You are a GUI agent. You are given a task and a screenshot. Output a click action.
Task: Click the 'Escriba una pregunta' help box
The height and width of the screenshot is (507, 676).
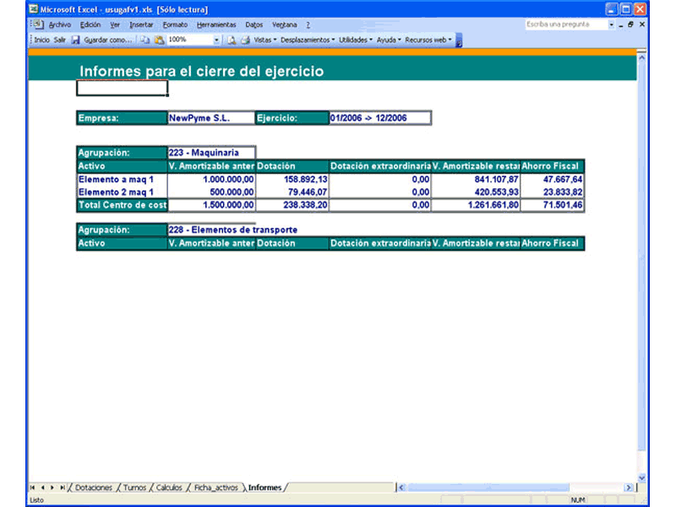pyautogui.click(x=566, y=25)
